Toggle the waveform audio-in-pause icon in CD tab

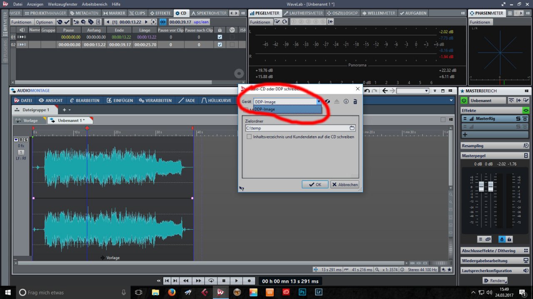162,22
